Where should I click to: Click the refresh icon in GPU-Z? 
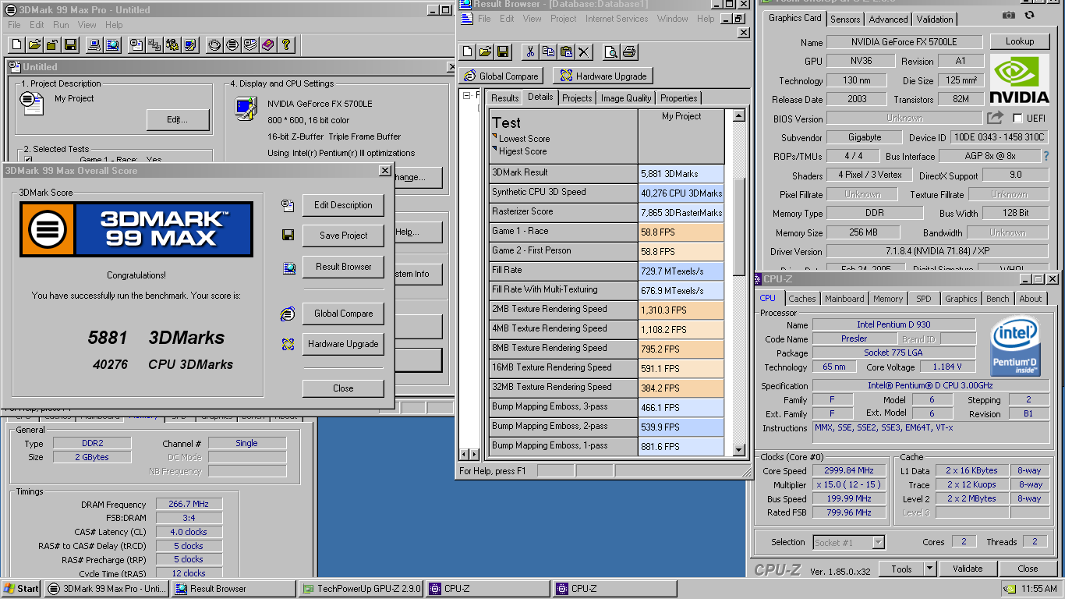tap(1029, 15)
